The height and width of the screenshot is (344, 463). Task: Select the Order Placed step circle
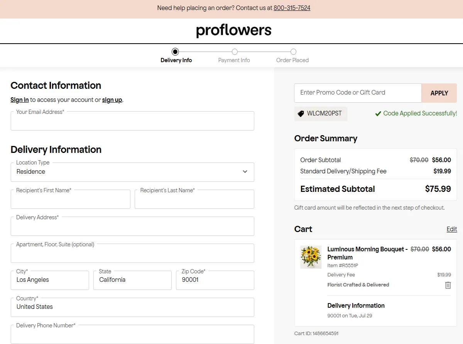[x=293, y=52]
